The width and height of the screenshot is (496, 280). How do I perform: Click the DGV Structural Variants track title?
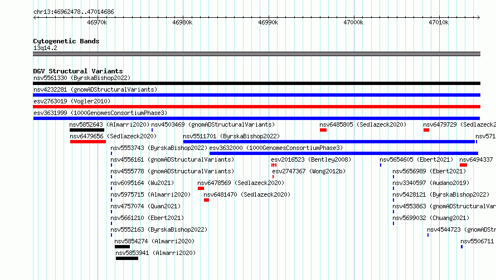(x=78, y=71)
